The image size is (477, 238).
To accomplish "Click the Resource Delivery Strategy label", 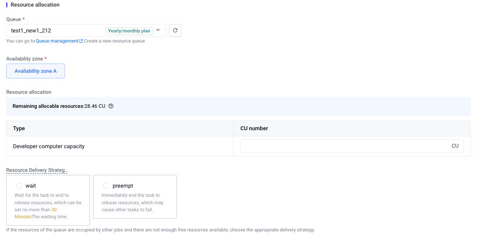I will 37,170.
